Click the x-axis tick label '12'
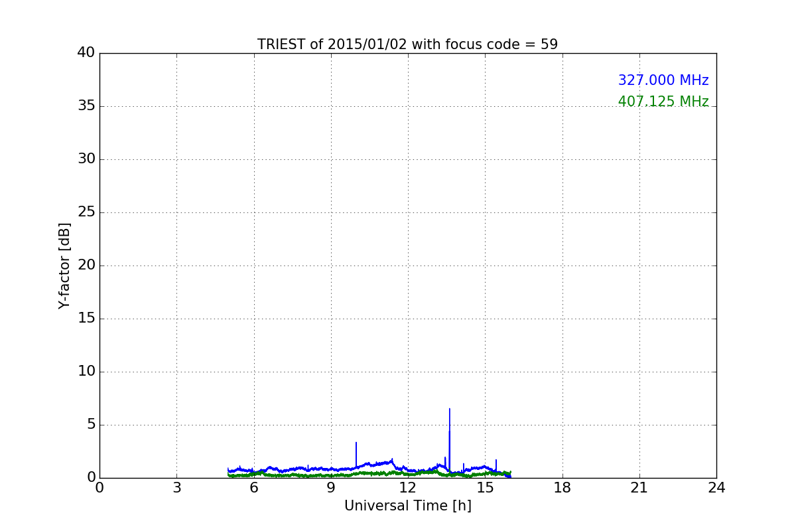Viewport: 796px width, 531px height. click(x=408, y=488)
